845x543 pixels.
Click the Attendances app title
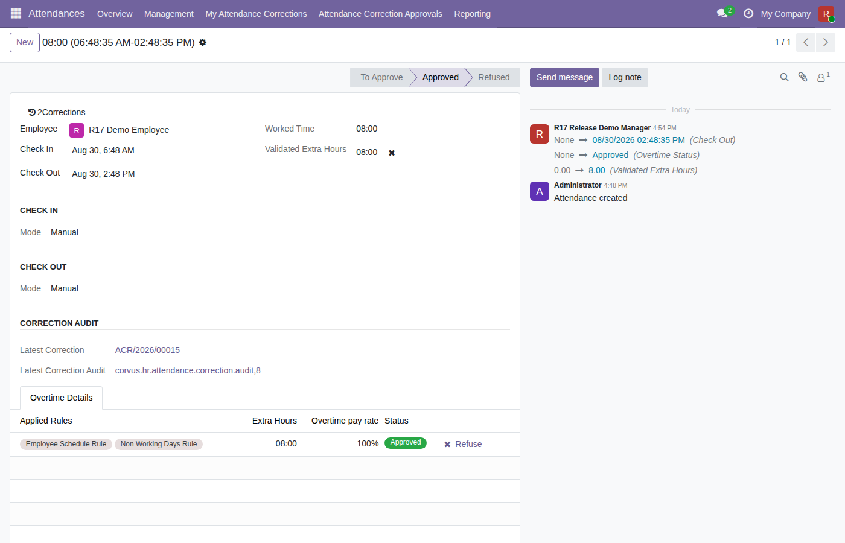point(57,13)
